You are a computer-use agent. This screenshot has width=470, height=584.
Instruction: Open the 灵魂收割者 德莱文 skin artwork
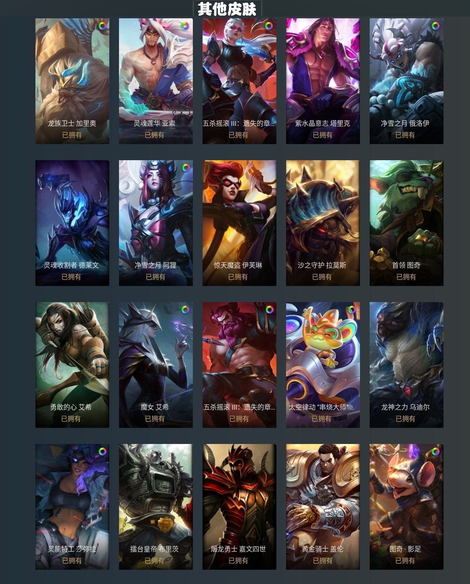pos(72,223)
